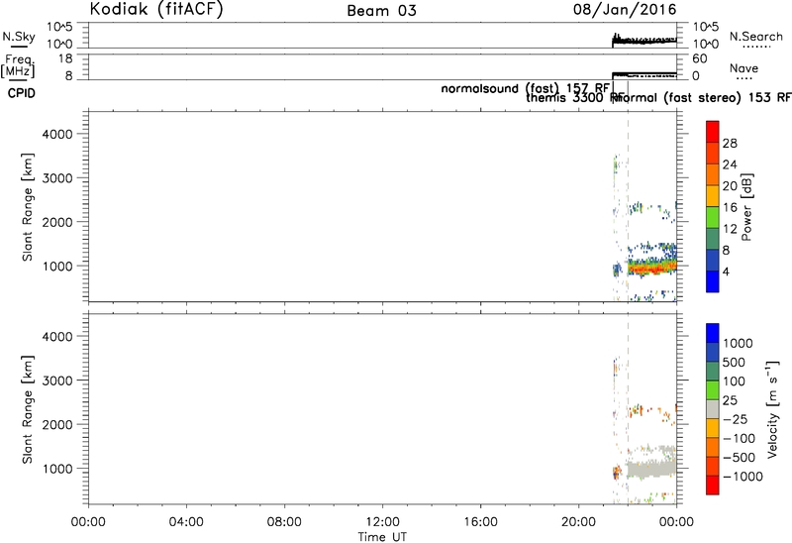
Task: Click the 3000 tick on velocity panel axis
Action: click(57, 380)
